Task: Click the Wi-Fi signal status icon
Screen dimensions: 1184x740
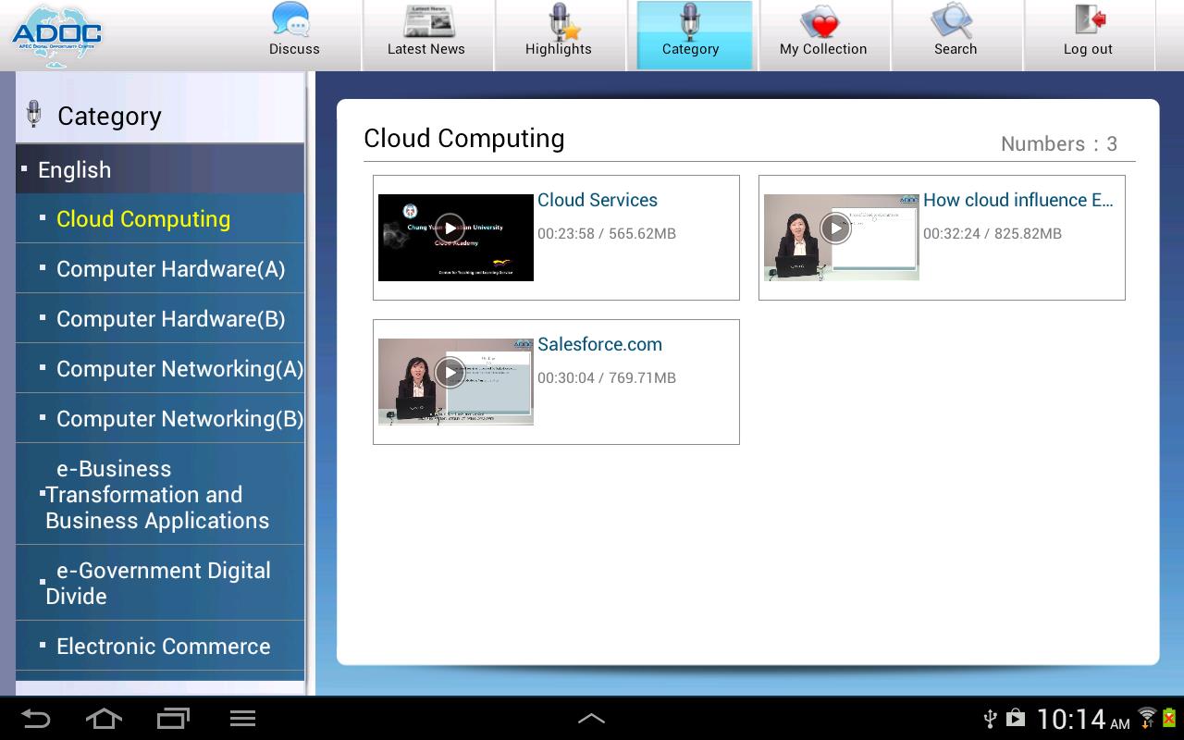Action: [x=1147, y=718]
